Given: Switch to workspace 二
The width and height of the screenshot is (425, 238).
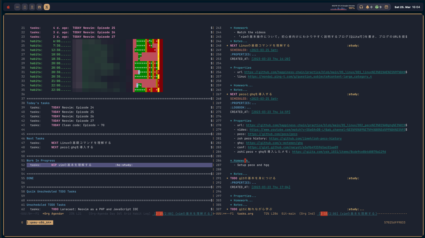Looking at the screenshot, I should (x=25, y=7).
